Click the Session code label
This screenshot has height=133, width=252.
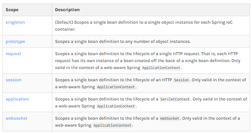181,80
